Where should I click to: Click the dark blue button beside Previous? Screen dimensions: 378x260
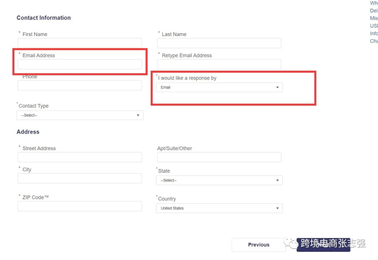click(x=323, y=245)
